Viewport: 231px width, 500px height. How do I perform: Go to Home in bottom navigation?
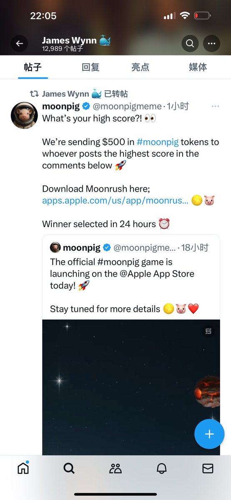click(23, 468)
